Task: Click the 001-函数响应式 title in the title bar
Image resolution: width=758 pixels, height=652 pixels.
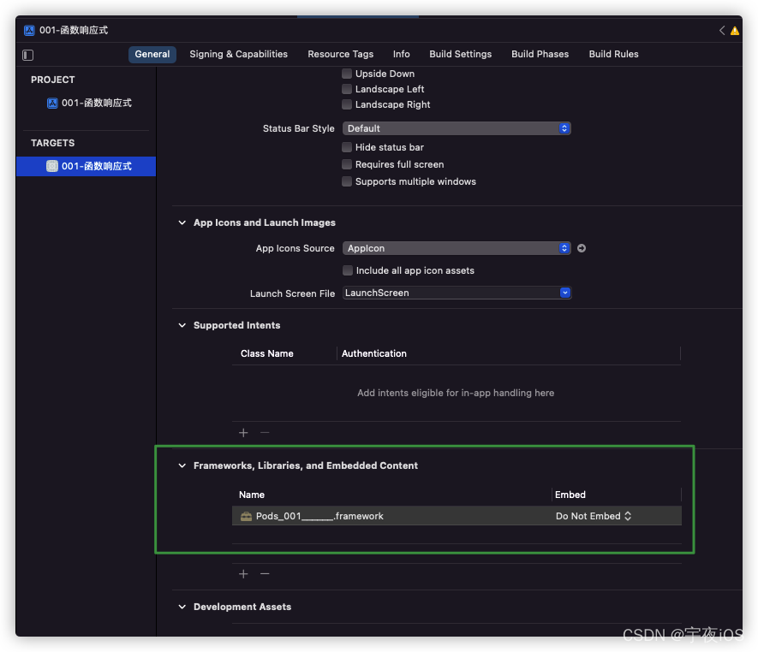Action: (x=74, y=31)
